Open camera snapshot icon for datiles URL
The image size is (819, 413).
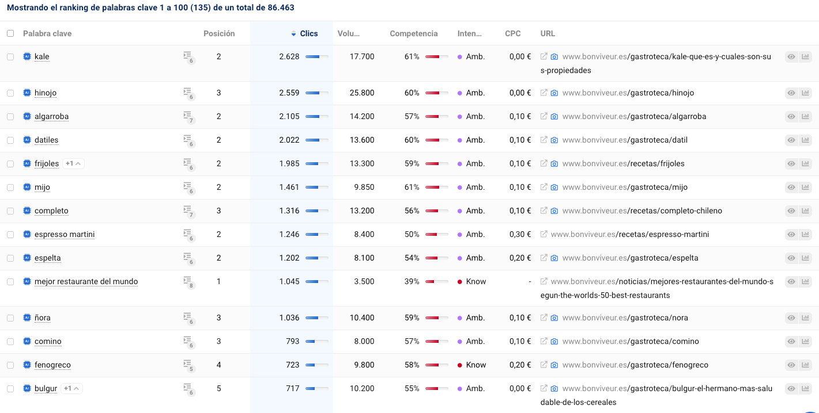click(x=554, y=140)
